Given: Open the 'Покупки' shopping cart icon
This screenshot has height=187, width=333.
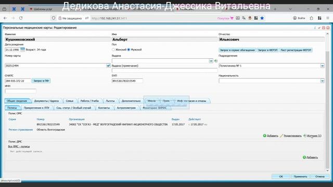Looking at the screenshot, I should 232,18.
